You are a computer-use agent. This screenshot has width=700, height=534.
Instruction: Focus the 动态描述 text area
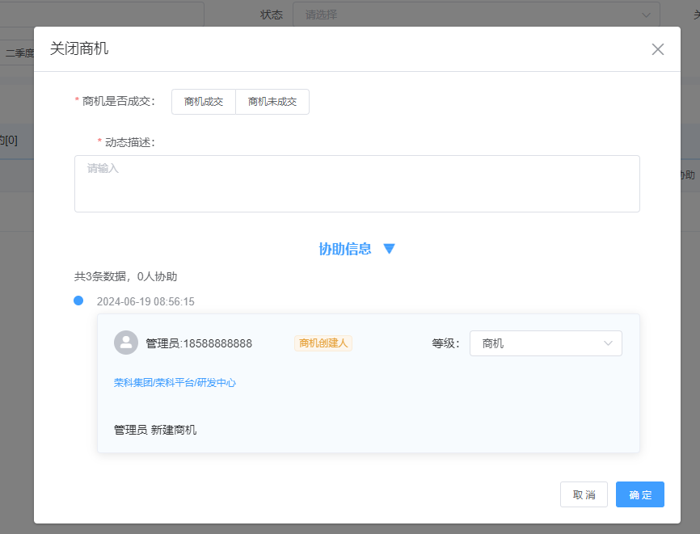click(356, 183)
